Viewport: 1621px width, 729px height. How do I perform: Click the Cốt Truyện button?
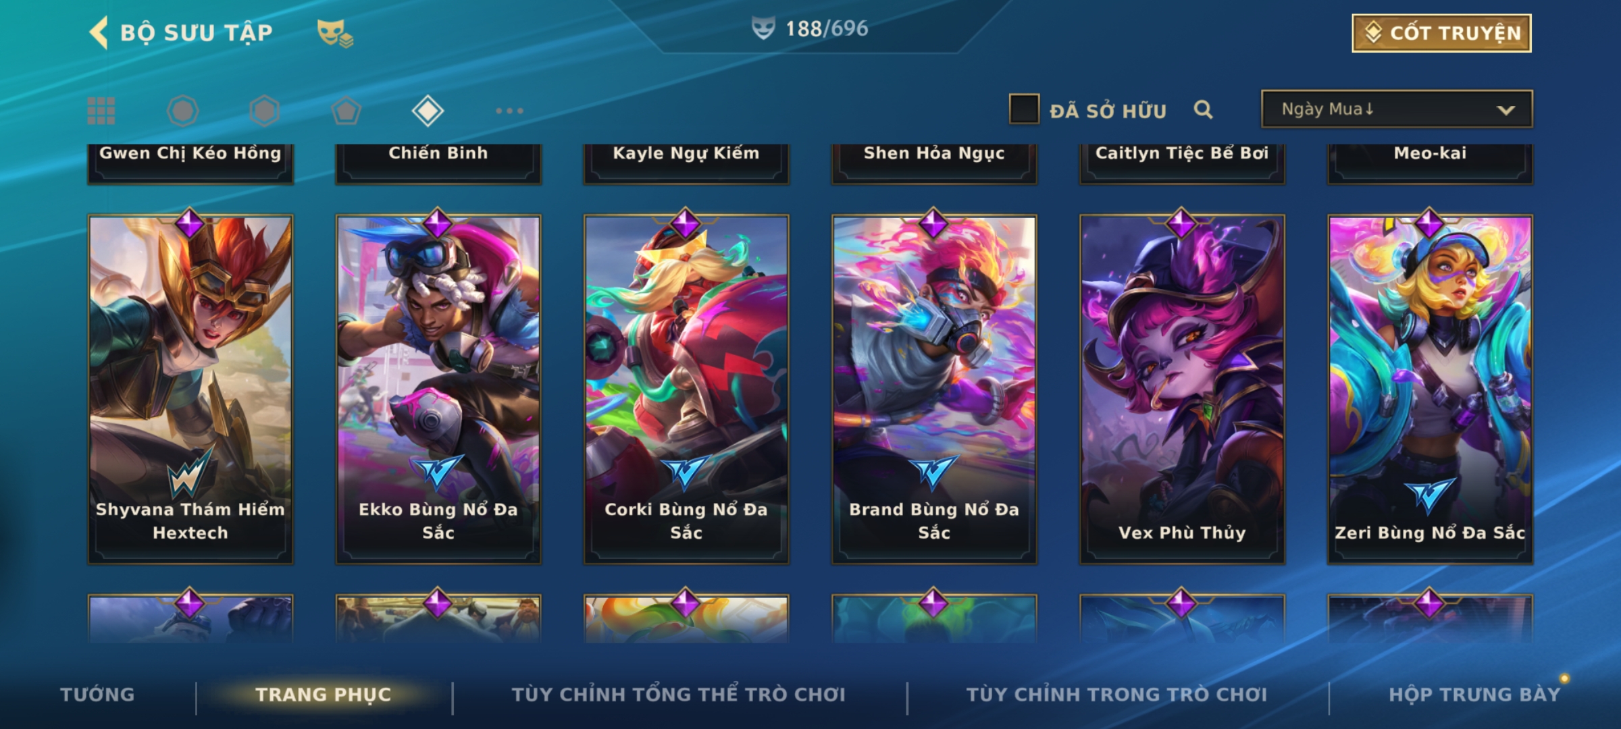click(x=1441, y=33)
